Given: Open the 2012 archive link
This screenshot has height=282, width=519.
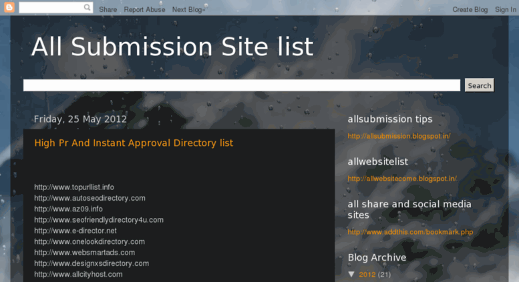Looking at the screenshot, I should 367,275.
